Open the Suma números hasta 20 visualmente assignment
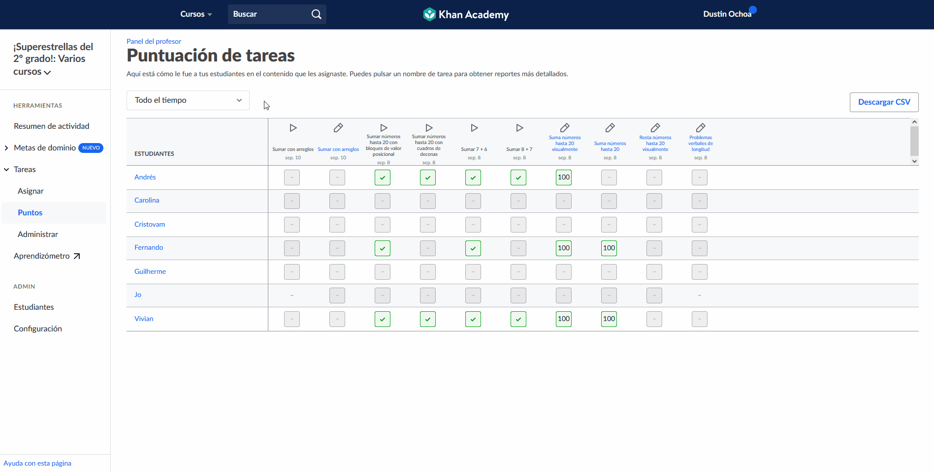Screen dimensions: 934x472 pos(565,144)
